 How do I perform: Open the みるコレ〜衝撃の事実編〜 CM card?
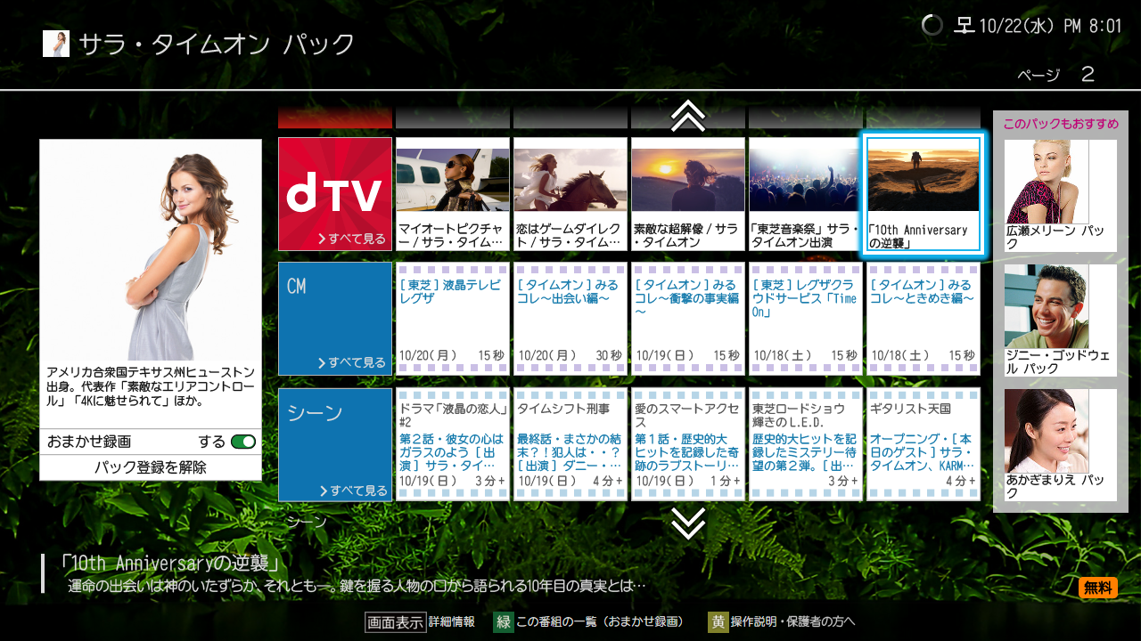(688, 319)
